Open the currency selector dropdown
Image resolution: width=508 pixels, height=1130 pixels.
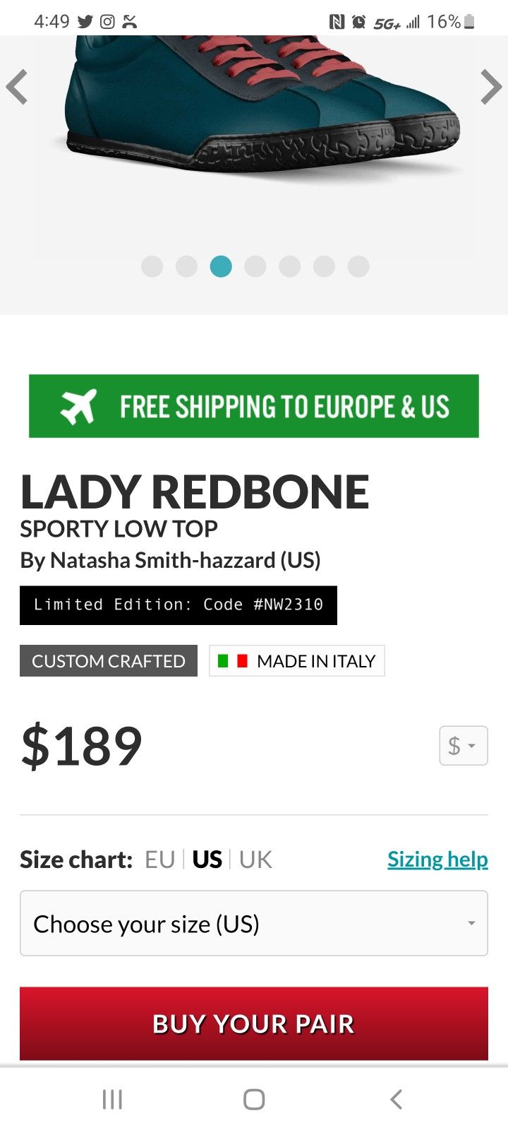tap(463, 745)
